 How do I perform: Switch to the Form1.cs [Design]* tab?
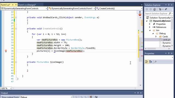click(27, 5)
